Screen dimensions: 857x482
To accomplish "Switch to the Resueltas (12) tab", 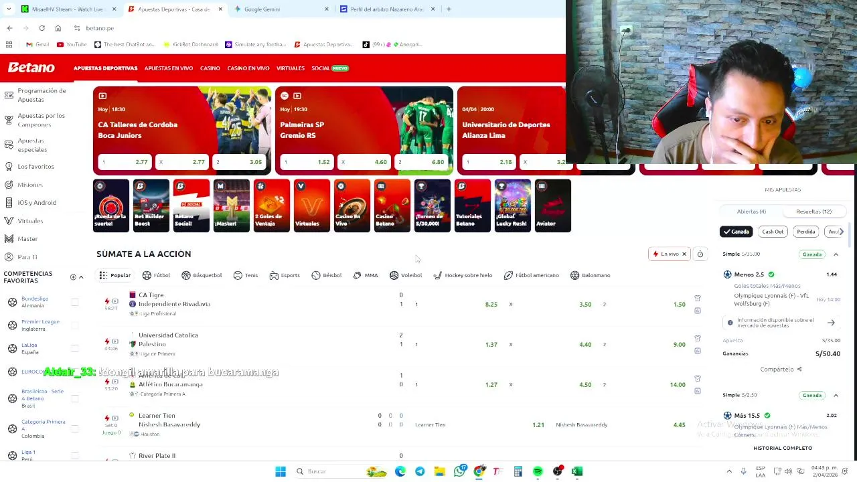I will click(x=813, y=212).
